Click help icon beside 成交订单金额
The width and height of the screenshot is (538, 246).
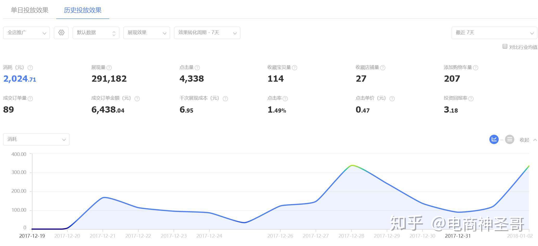[137, 99]
